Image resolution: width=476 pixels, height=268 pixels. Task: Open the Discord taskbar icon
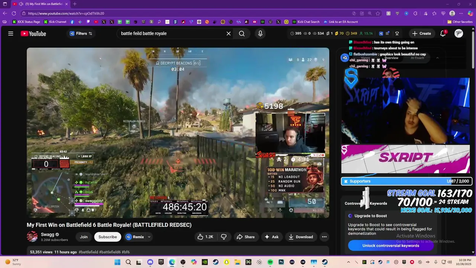150,262
